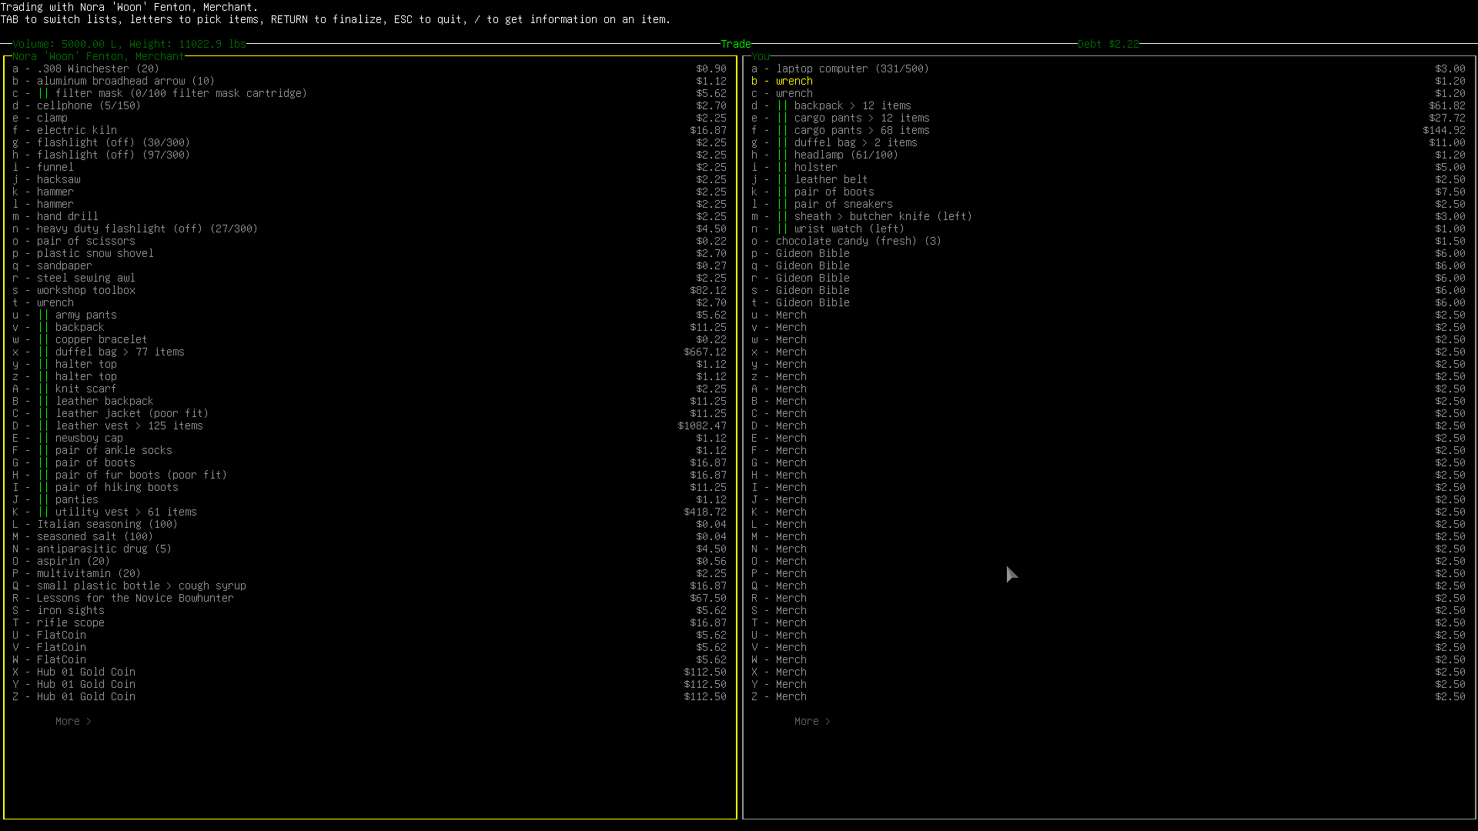
Task: Select the highlighted wrench in your list
Action: 794,81
